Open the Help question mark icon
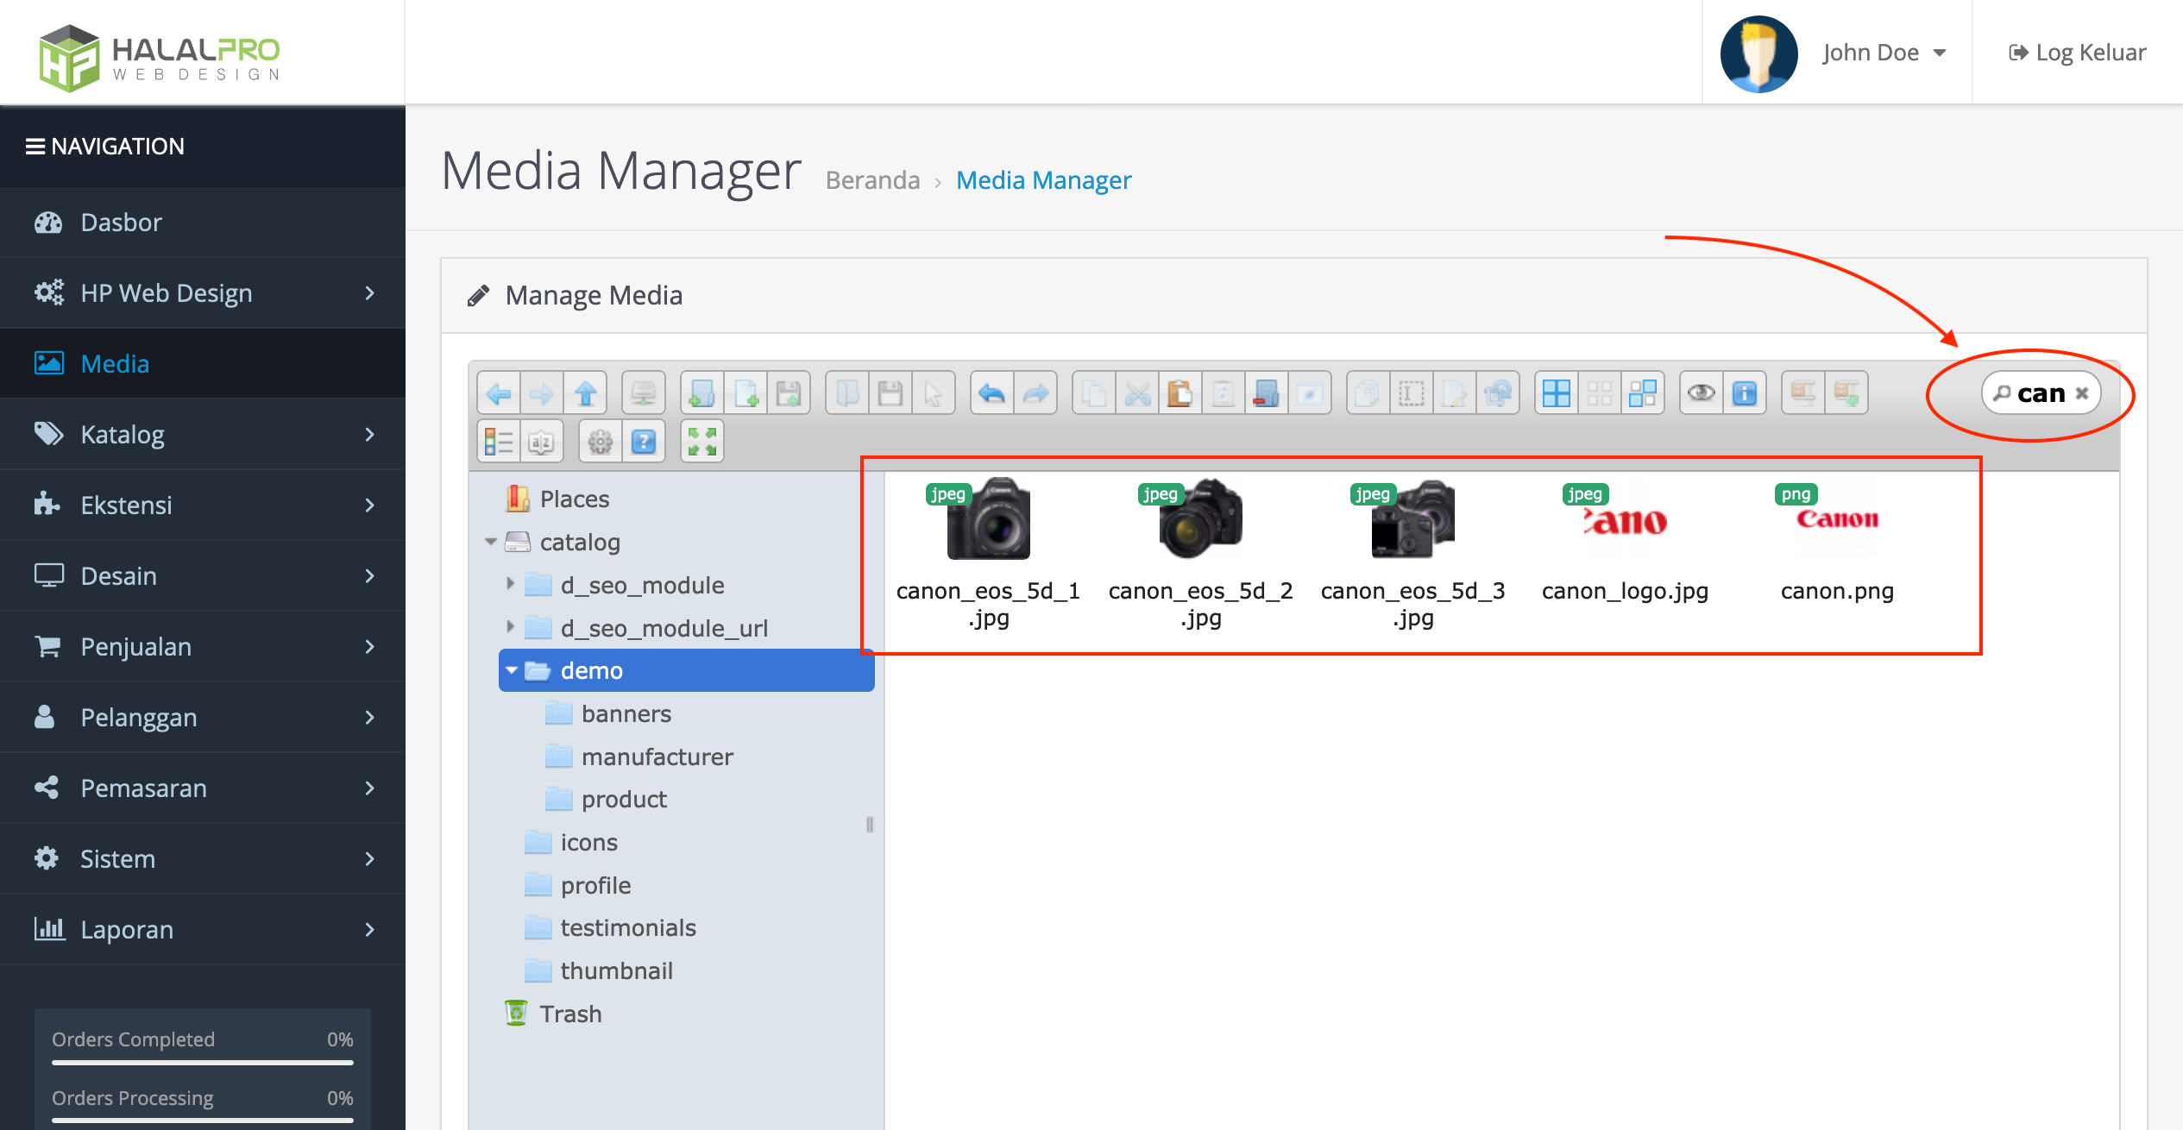 (644, 443)
